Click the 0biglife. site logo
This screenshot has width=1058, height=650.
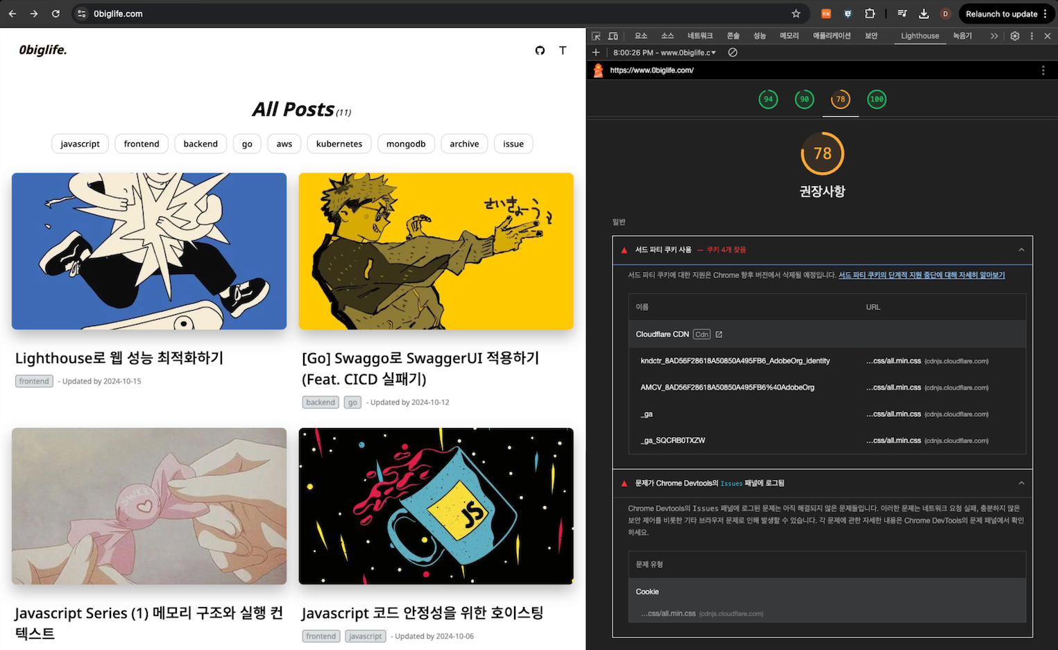coord(43,50)
